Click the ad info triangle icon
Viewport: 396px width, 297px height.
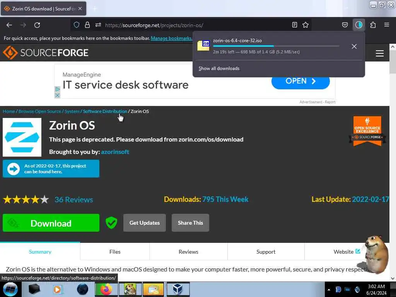(57, 89)
